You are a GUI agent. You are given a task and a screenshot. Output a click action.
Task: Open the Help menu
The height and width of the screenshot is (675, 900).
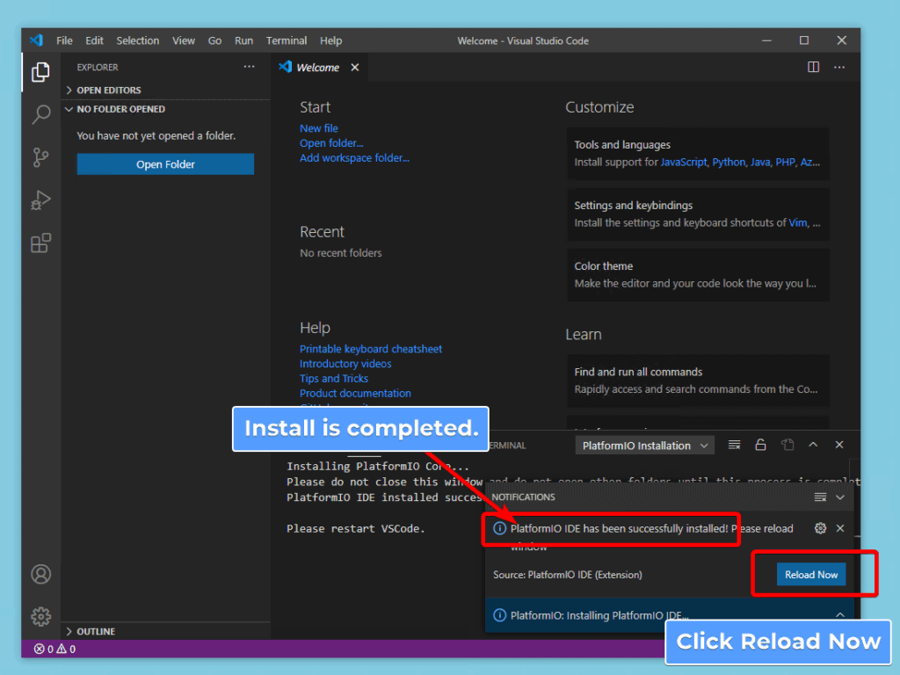330,40
